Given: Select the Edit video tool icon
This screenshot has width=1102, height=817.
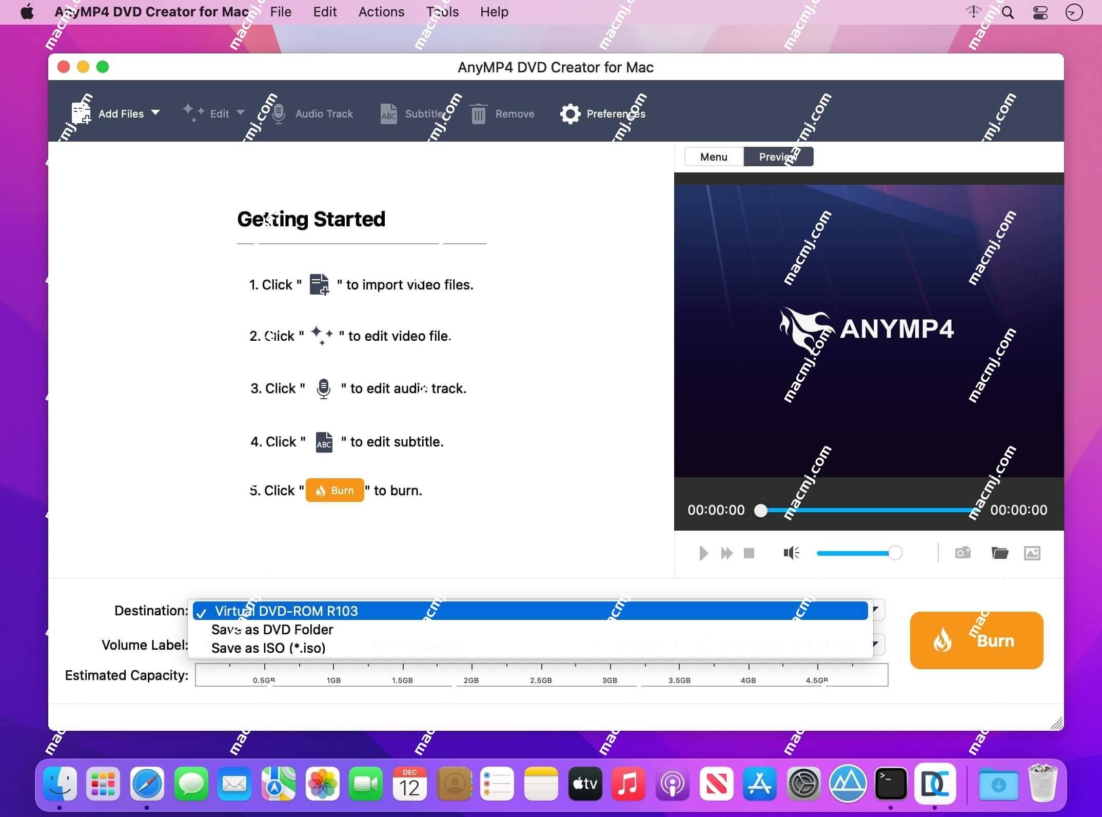Looking at the screenshot, I should (x=190, y=112).
